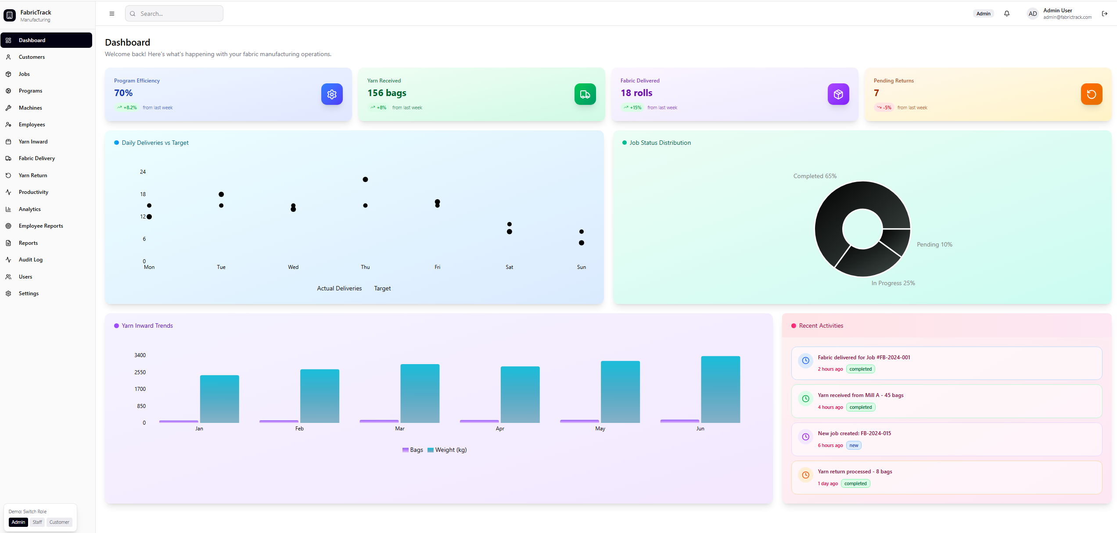
Task: Click the Admin badge near the top right
Action: coord(983,14)
